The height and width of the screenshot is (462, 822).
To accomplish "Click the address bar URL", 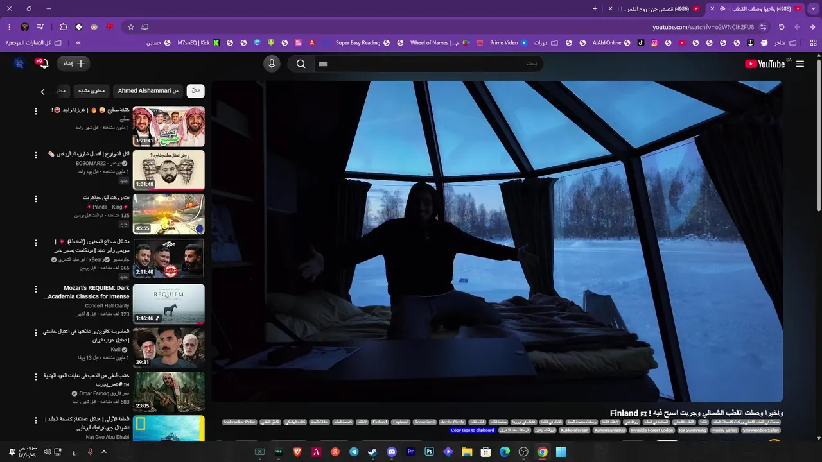I will (x=703, y=27).
